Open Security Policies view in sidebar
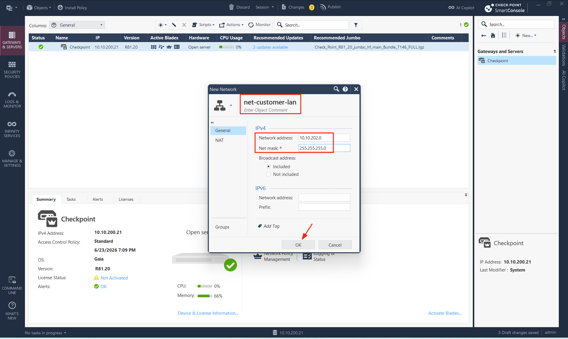 click(x=12, y=70)
